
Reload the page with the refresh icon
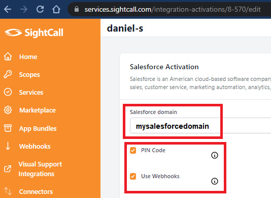[x=40, y=9]
